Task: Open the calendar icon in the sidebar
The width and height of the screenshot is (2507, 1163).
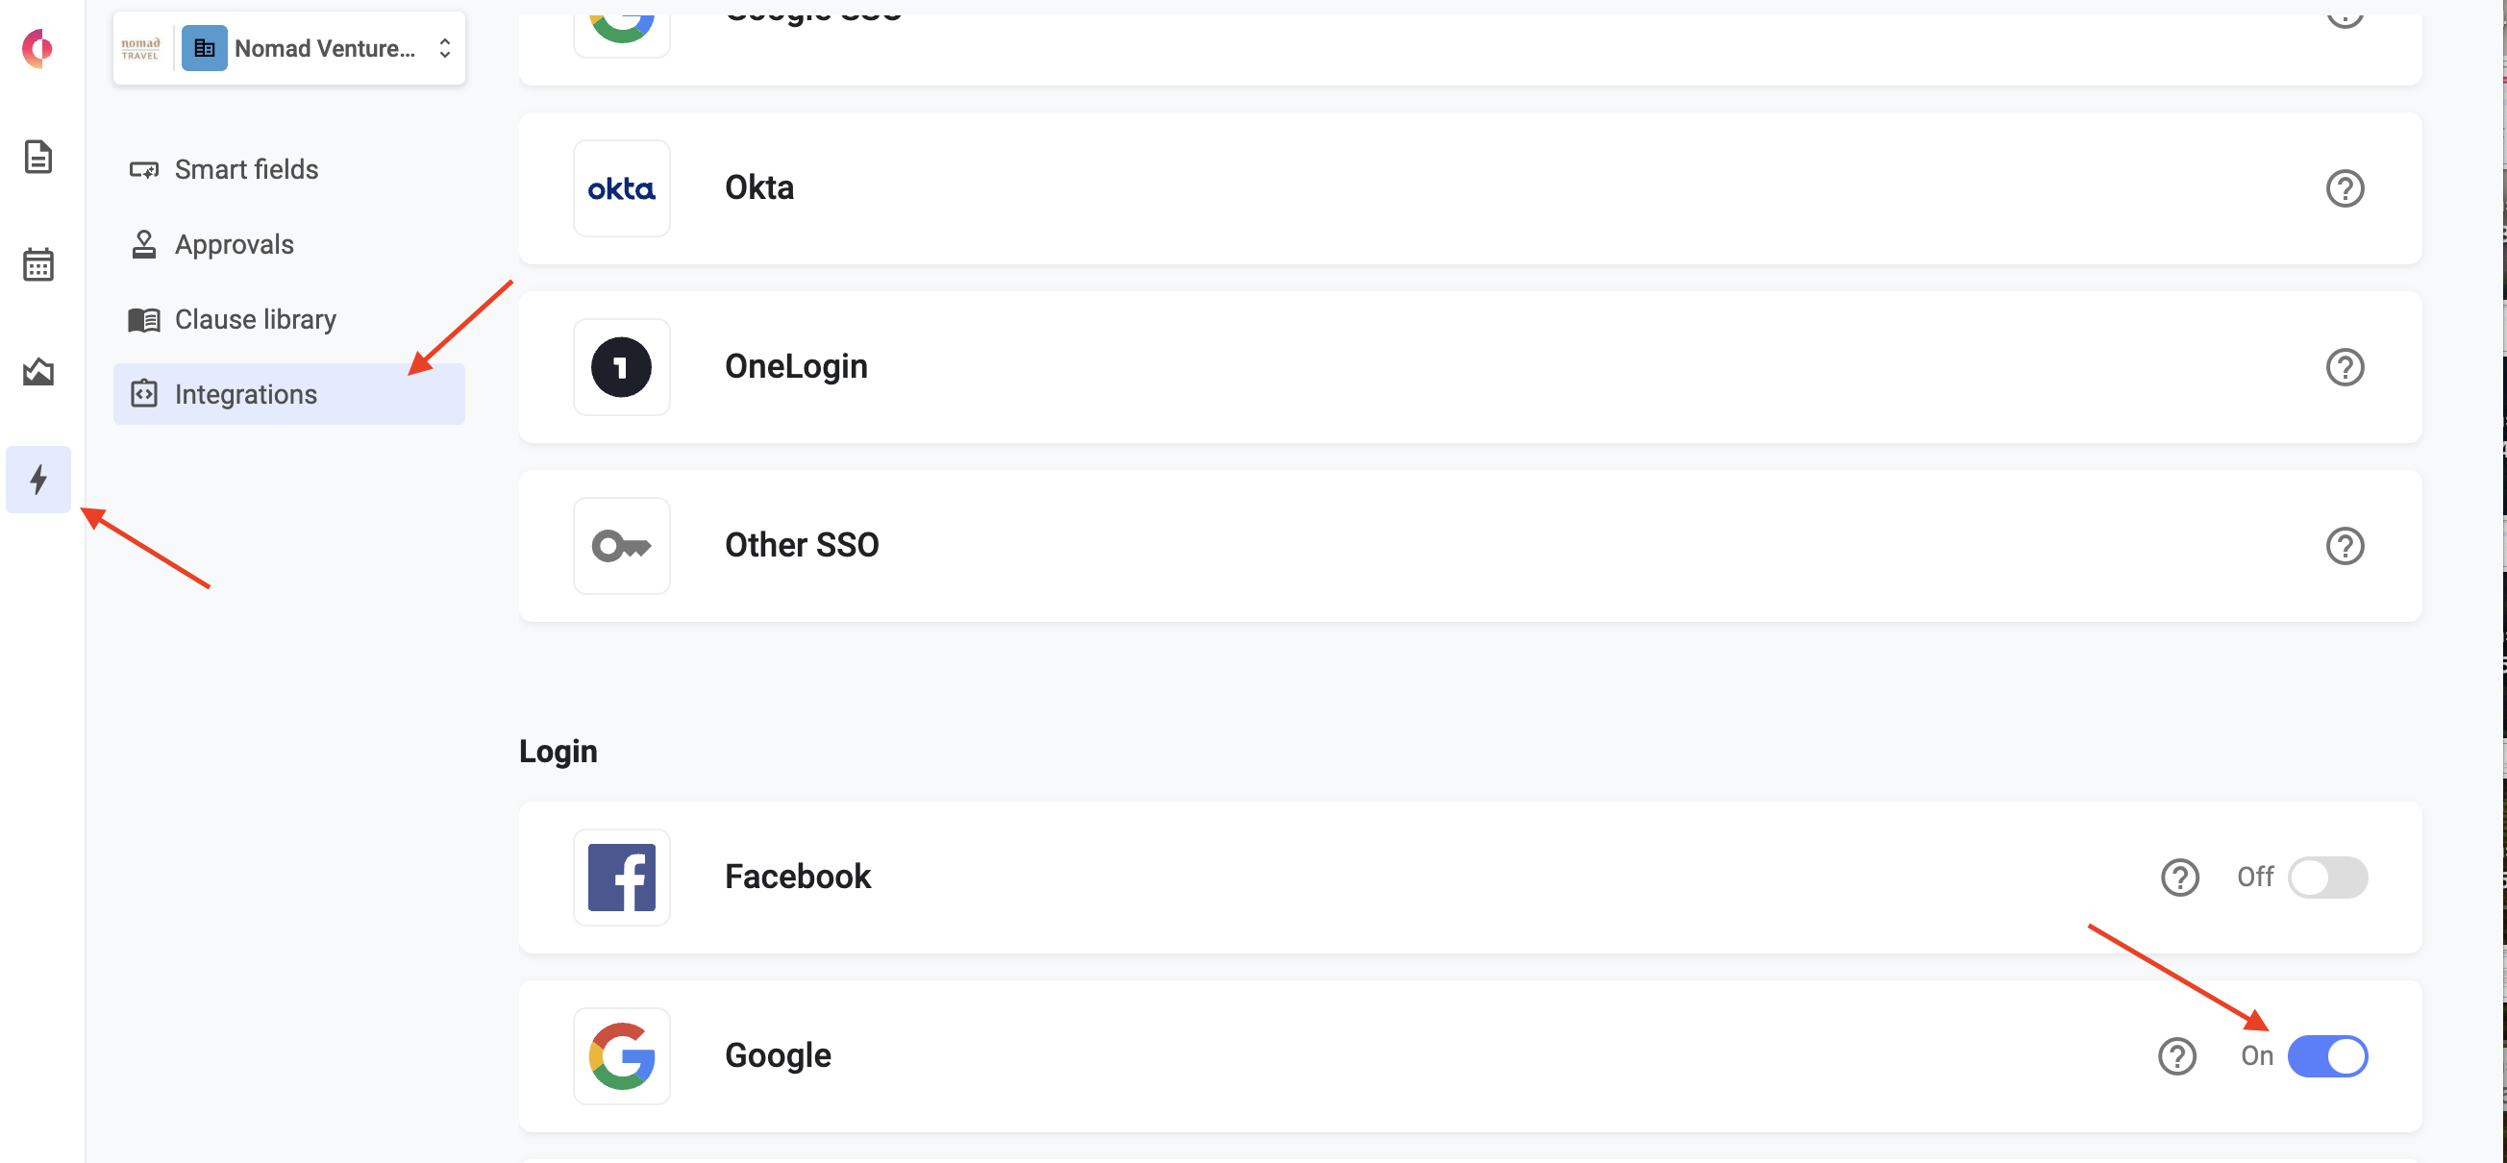Action: (x=37, y=263)
